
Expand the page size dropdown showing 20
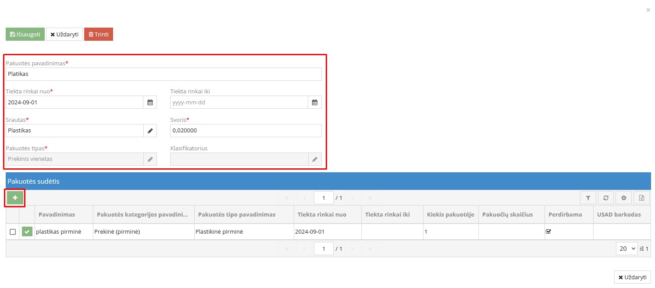tap(627, 249)
